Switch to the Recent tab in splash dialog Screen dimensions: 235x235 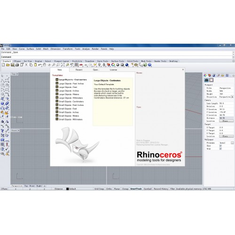[79, 70]
